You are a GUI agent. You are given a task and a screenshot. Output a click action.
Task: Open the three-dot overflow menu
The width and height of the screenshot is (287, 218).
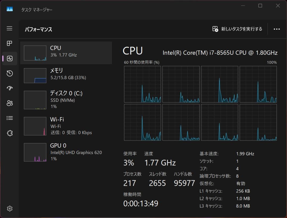pyautogui.click(x=277, y=29)
